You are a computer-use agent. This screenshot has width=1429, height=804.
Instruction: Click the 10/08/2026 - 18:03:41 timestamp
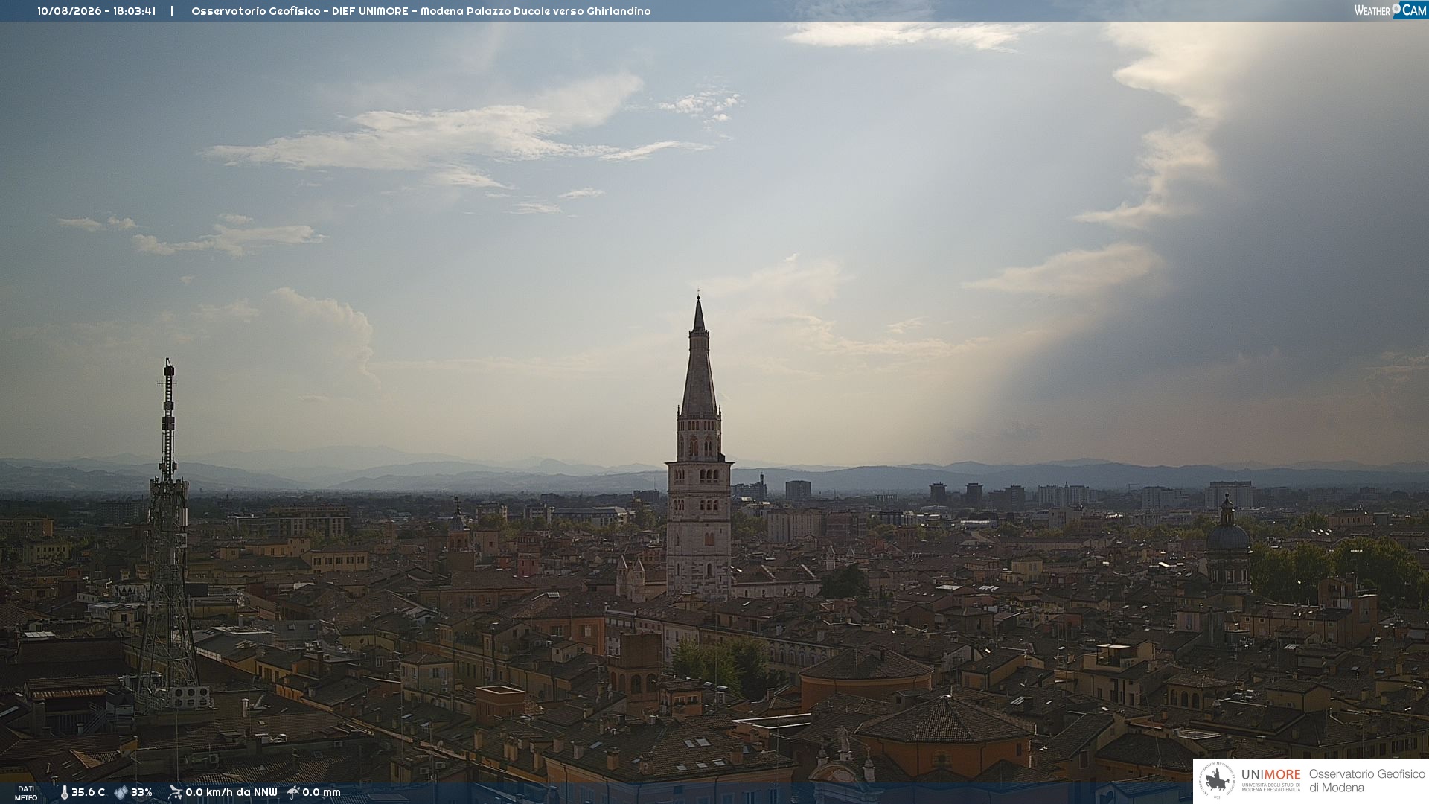(97, 11)
